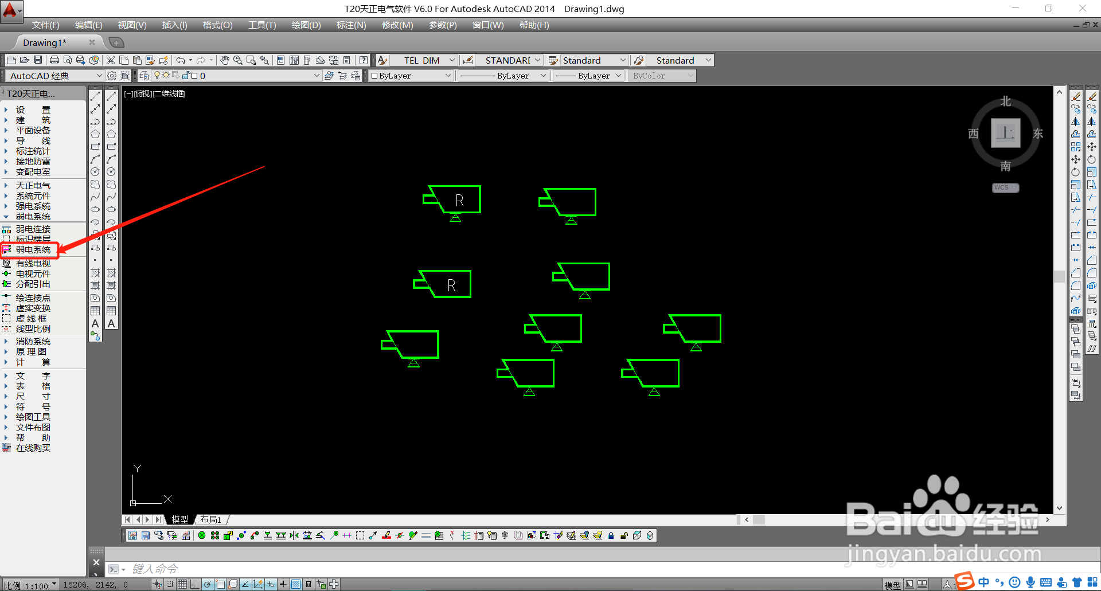Create a new drawing with the New icon
The width and height of the screenshot is (1101, 591).
[11, 60]
